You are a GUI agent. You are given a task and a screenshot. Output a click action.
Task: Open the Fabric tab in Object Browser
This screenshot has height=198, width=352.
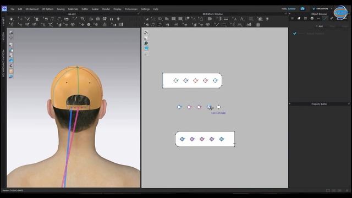[x=299, y=18]
